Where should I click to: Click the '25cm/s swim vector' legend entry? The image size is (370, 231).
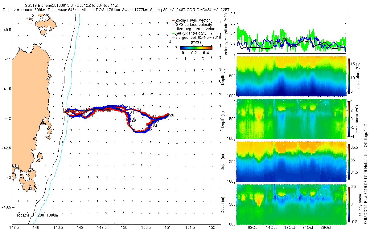point(193,20)
